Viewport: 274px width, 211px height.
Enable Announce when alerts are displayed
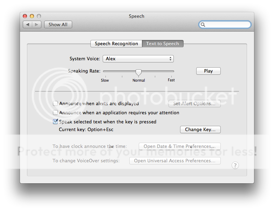pyautogui.click(x=55, y=104)
